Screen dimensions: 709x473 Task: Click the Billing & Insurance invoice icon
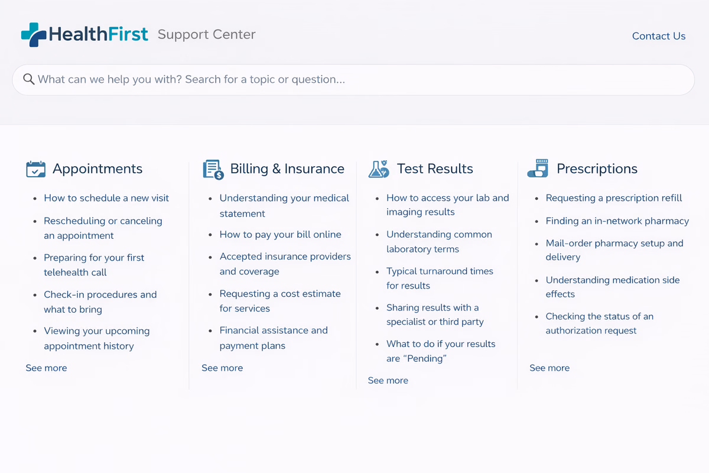[x=213, y=169]
